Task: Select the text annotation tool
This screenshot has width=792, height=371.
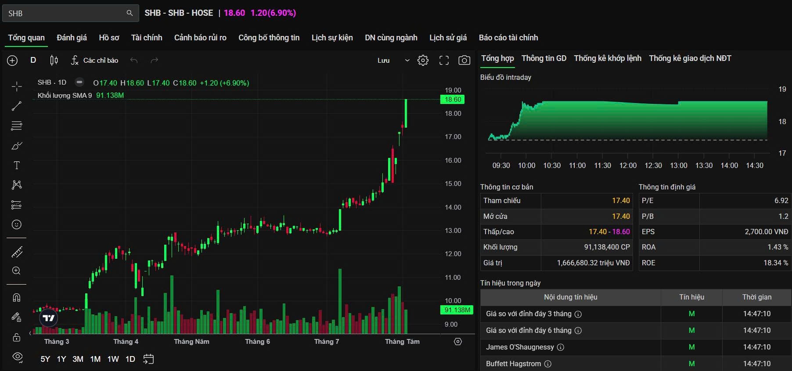Action: 17,165
